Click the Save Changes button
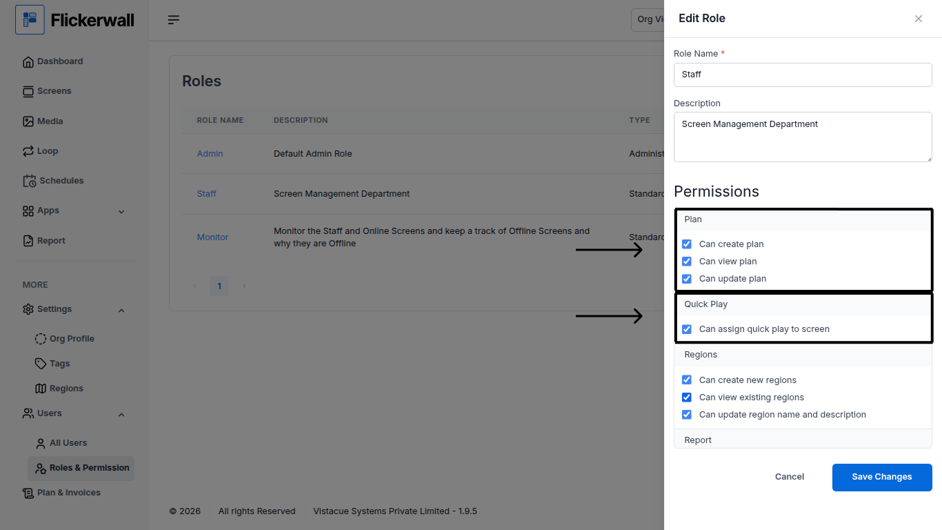This screenshot has width=942, height=530. pos(882,477)
